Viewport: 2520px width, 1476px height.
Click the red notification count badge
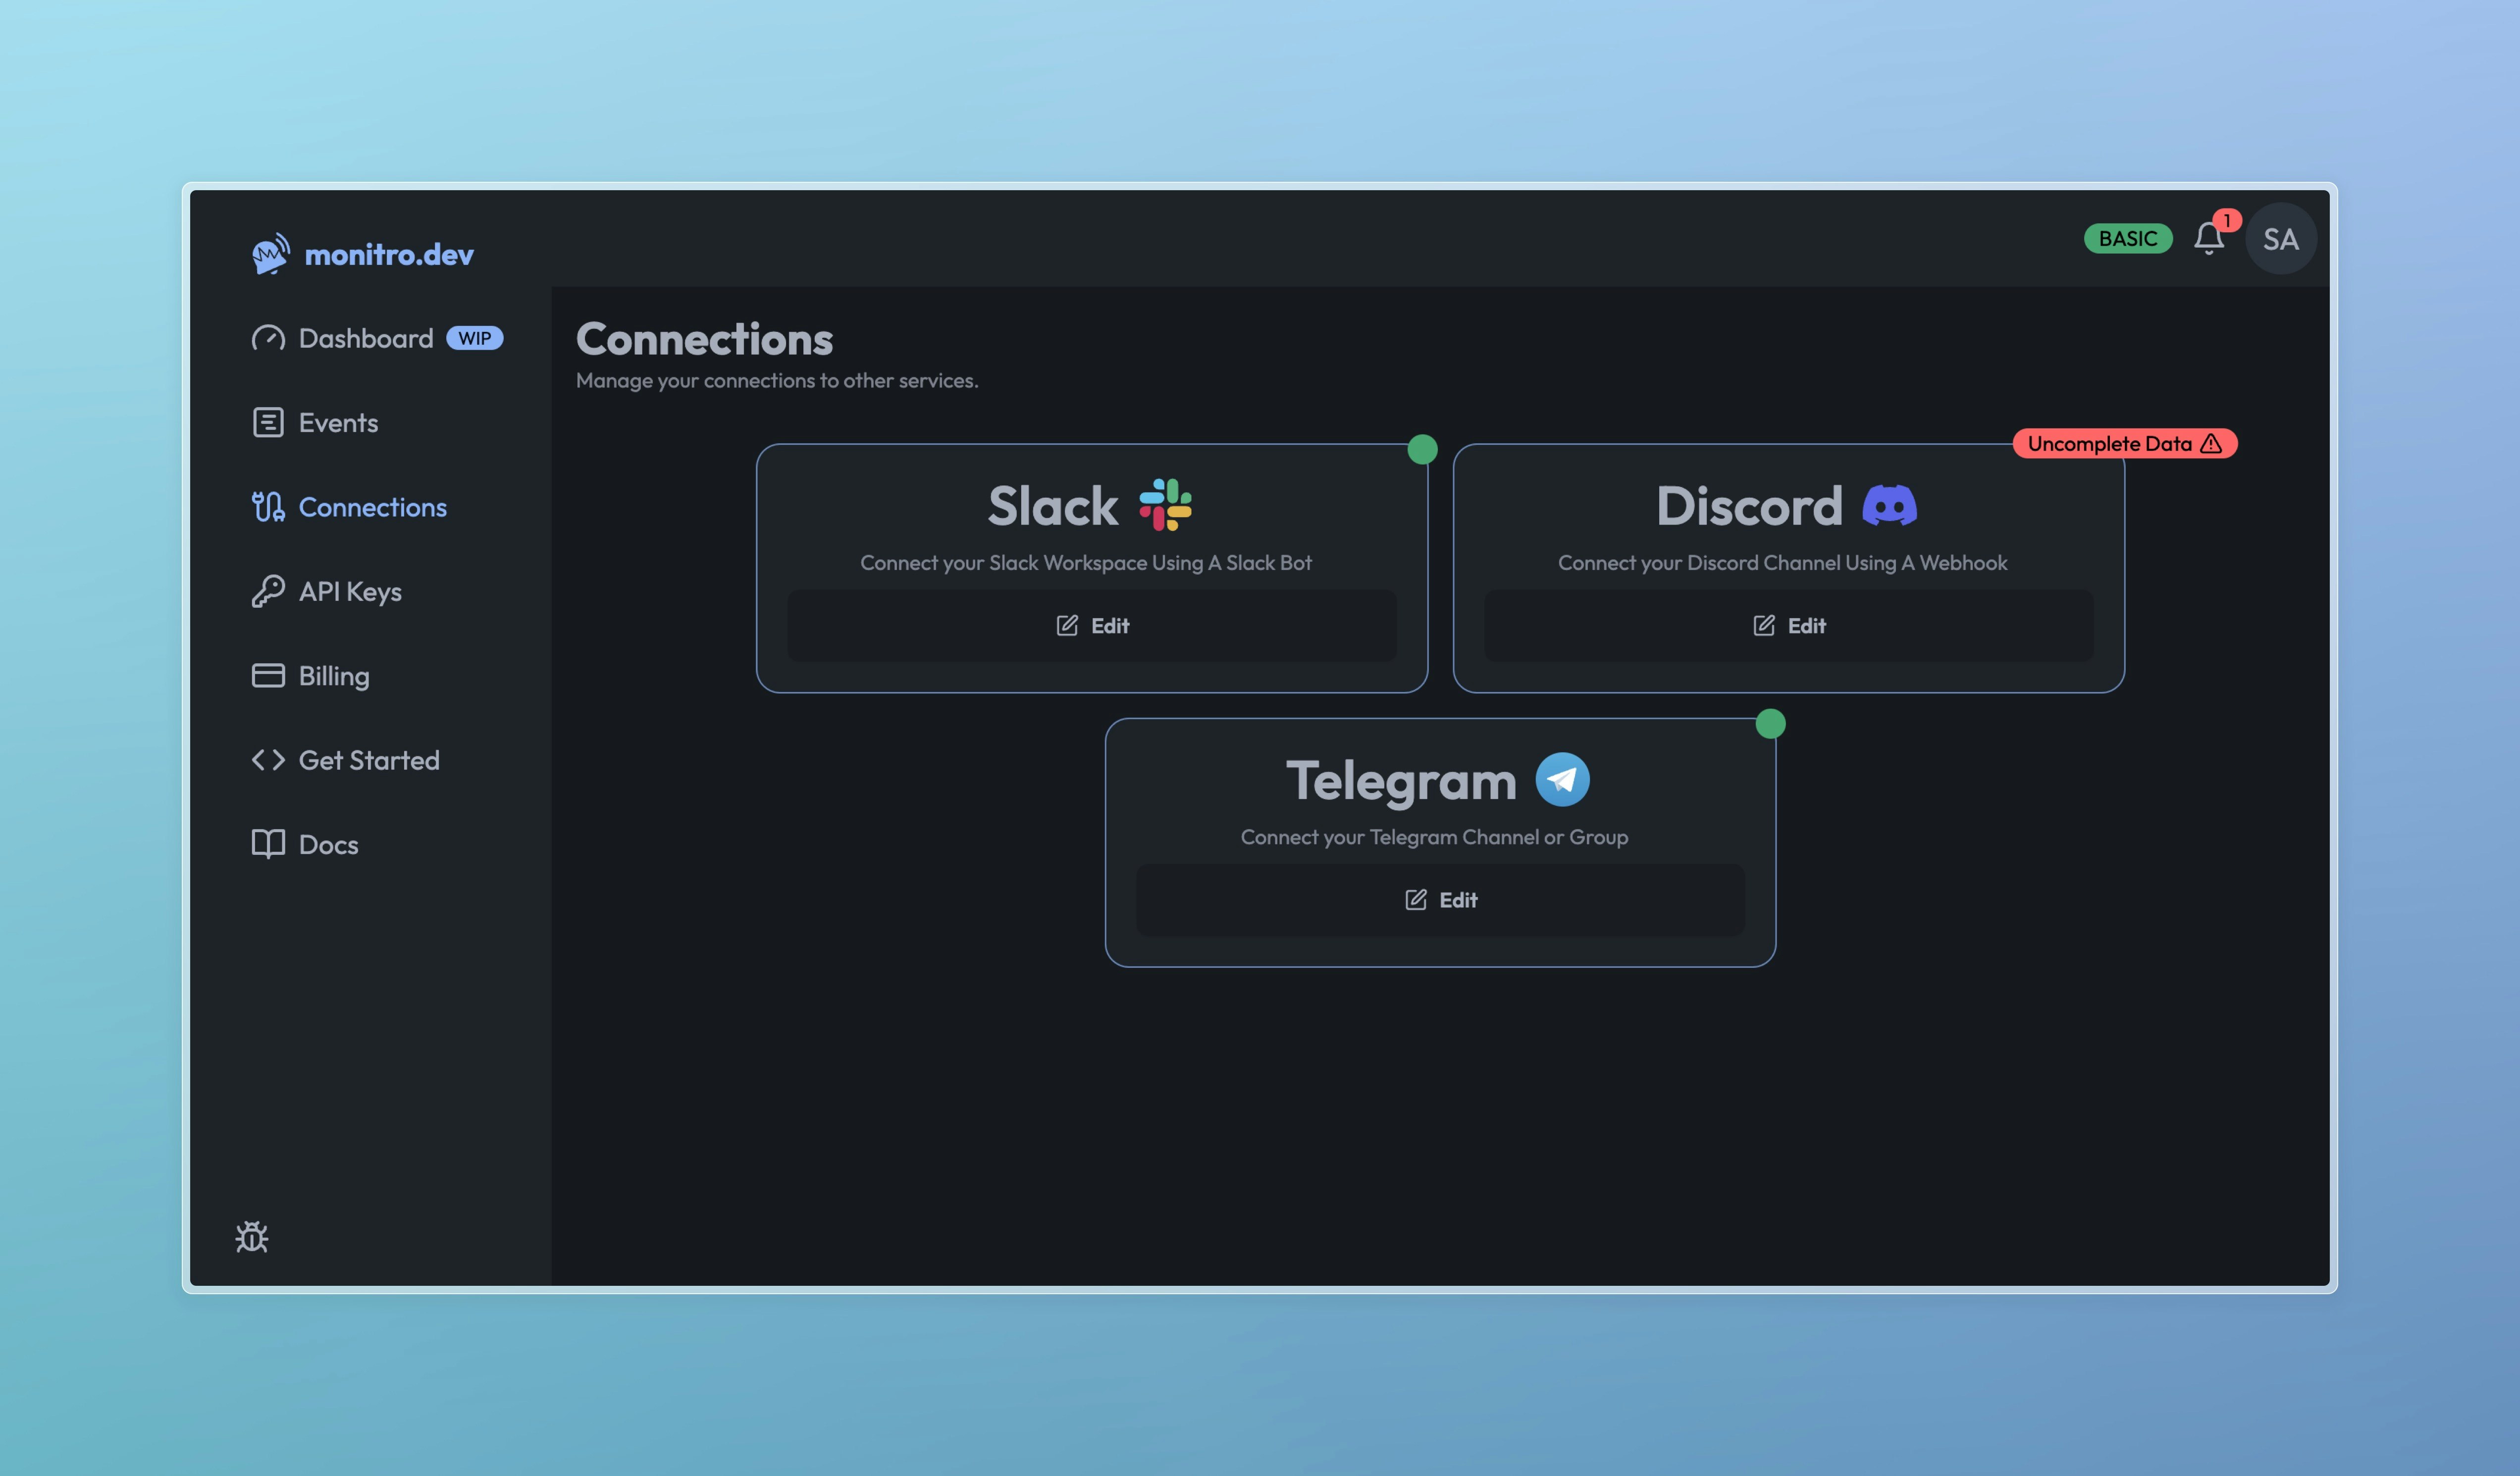pos(2227,220)
